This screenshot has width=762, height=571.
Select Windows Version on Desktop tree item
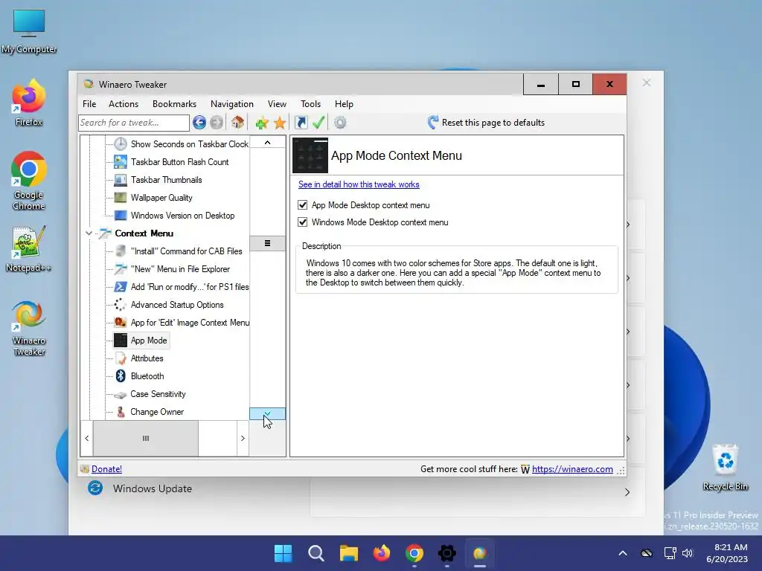tap(182, 216)
